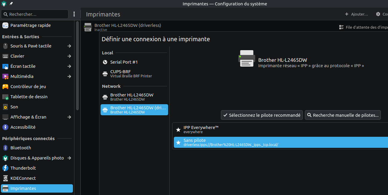
Task: Choose the Sans pilote driverless entry
Action: (281, 142)
